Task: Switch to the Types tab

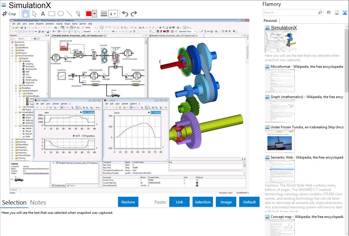Action: [x=70, y=185]
